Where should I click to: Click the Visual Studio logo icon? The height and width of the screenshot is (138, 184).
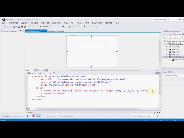[3, 20]
